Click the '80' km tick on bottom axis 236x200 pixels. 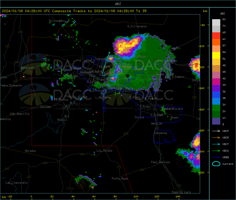[x=115, y=196]
